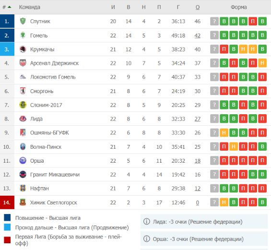Click Нафтан's underlined 12 points value
The image size is (271, 250).
pyautogui.click(x=198, y=188)
